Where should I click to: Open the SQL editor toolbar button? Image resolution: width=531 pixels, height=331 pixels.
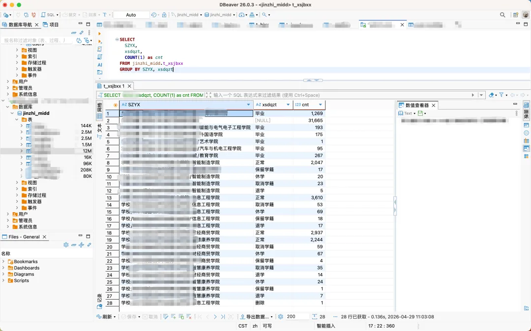(50, 15)
